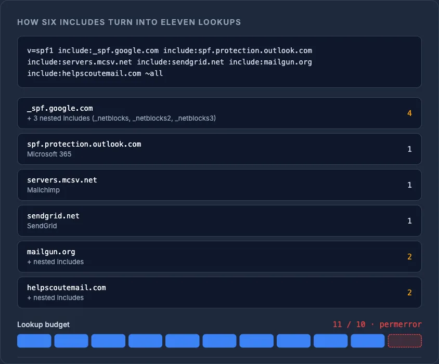Select the _spf.google.com row
This screenshot has width=439, height=364.
pyautogui.click(x=219, y=113)
